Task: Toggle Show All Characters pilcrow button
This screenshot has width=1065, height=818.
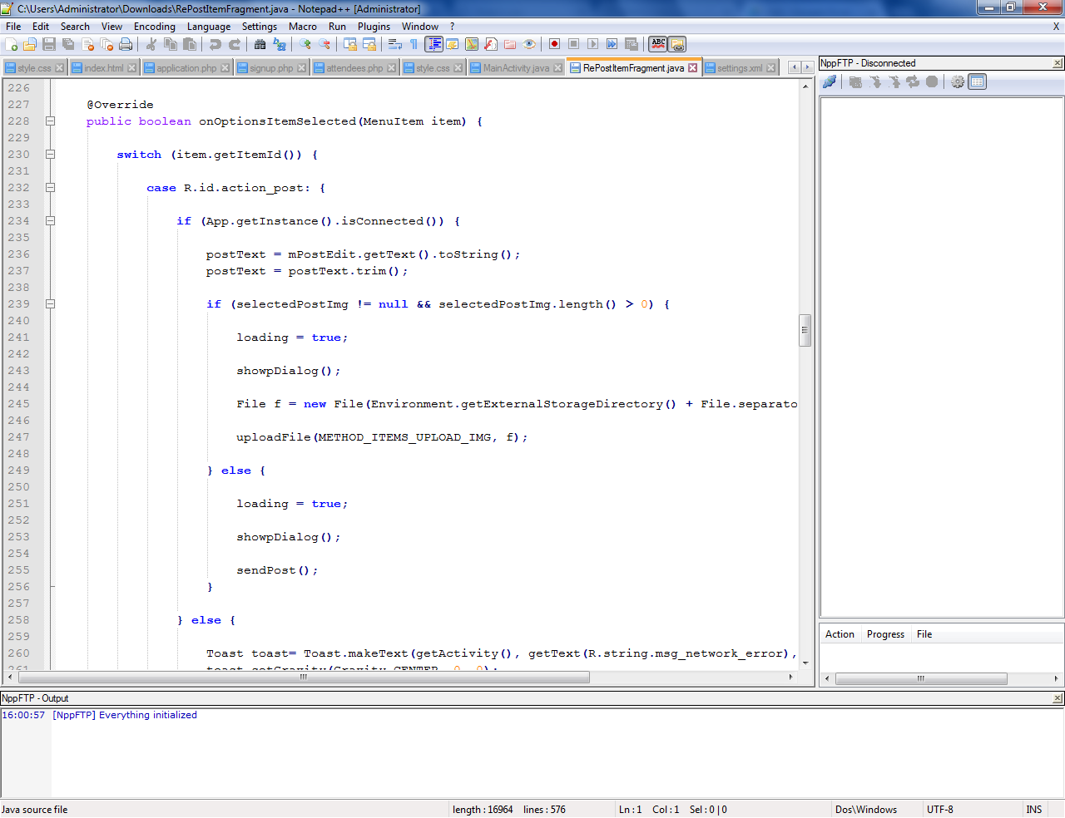Action: point(414,45)
